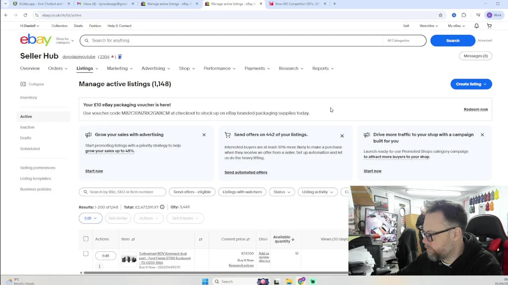Image resolution: width=508 pixels, height=285 pixels.
Task: Click the Total info circle icon
Action: [x=162, y=207]
